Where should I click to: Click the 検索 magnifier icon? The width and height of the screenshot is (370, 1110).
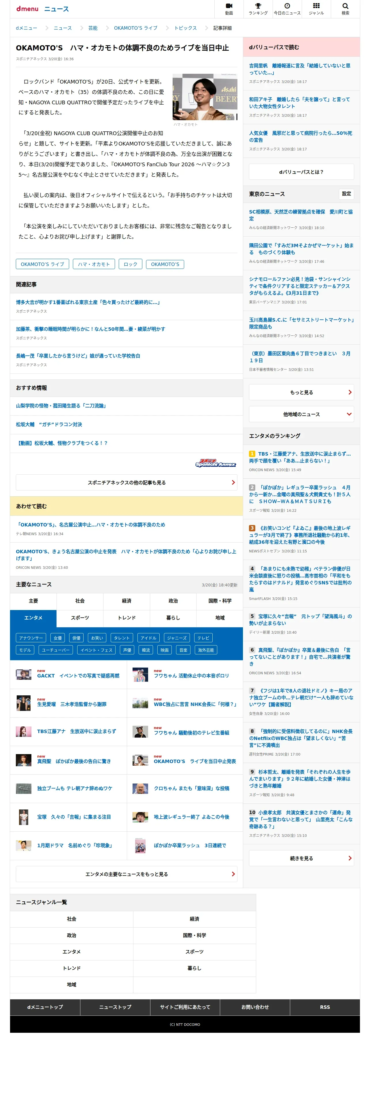coord(346,9)
